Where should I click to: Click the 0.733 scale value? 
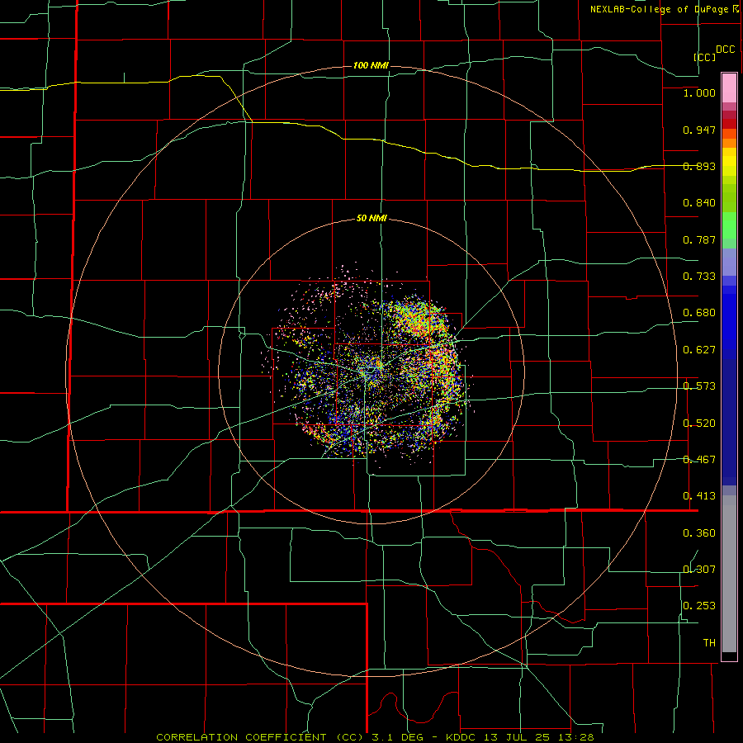click(699, 277)
